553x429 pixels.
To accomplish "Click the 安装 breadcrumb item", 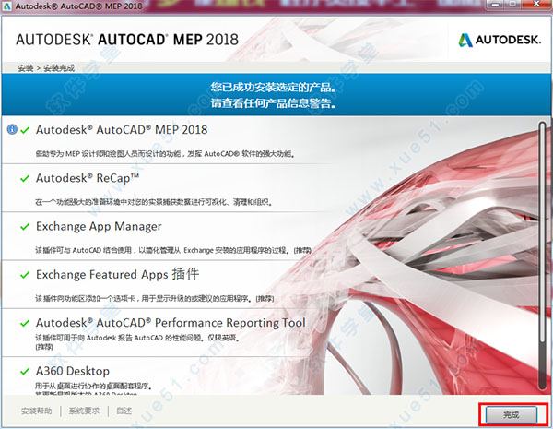I will pyautogui.click(x=26, y=68).
